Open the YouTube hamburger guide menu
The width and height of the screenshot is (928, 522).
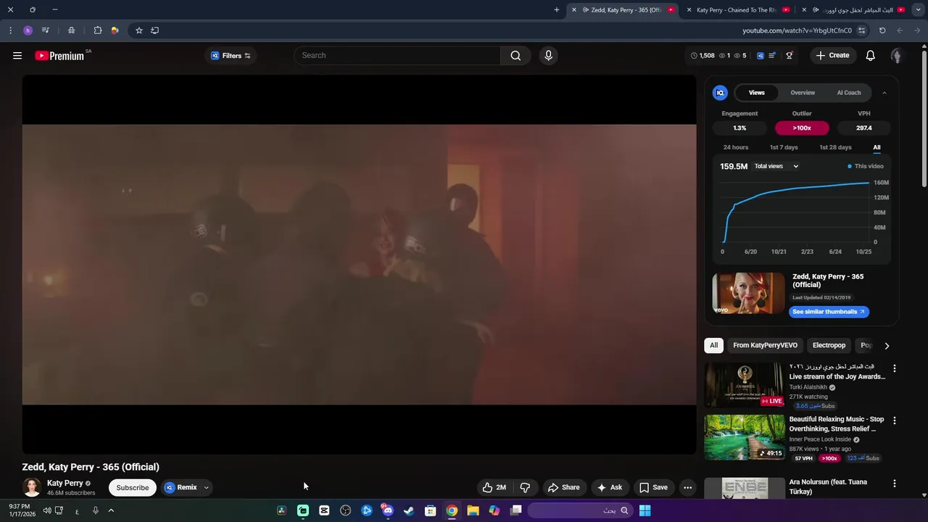17,55
